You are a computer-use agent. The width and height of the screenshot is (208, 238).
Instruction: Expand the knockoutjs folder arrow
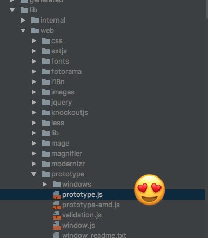34,113
